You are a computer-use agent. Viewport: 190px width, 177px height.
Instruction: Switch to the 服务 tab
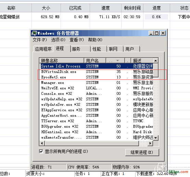(80, 49)
